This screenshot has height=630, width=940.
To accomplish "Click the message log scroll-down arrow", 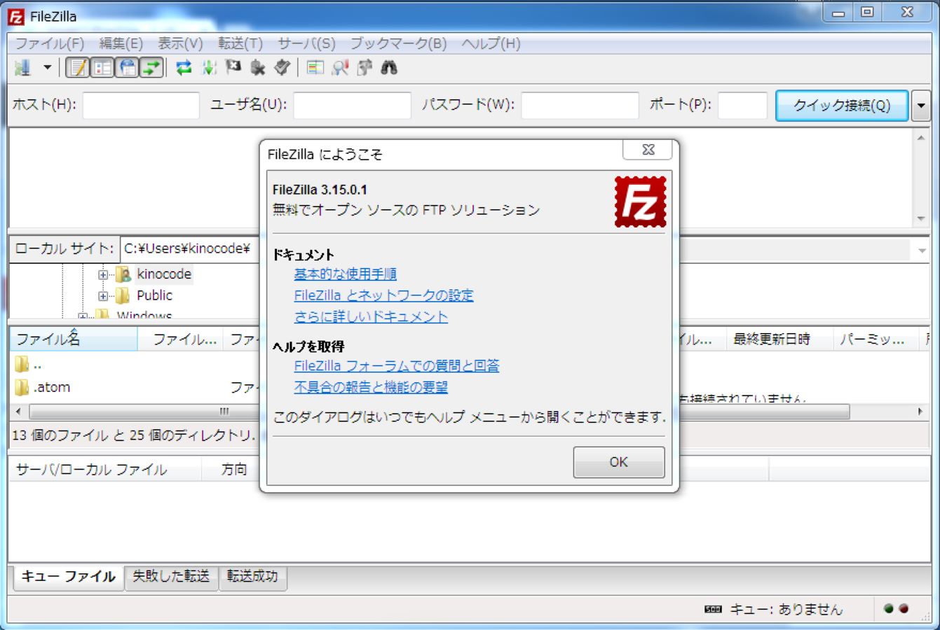I will [x=920, y=219].
